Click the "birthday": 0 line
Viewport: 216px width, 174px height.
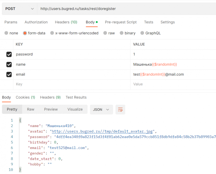43,142
